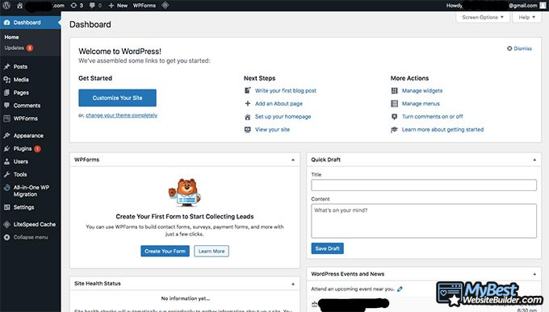
Task: Select Dashboard in the sidebar
Action: (31, 23)
